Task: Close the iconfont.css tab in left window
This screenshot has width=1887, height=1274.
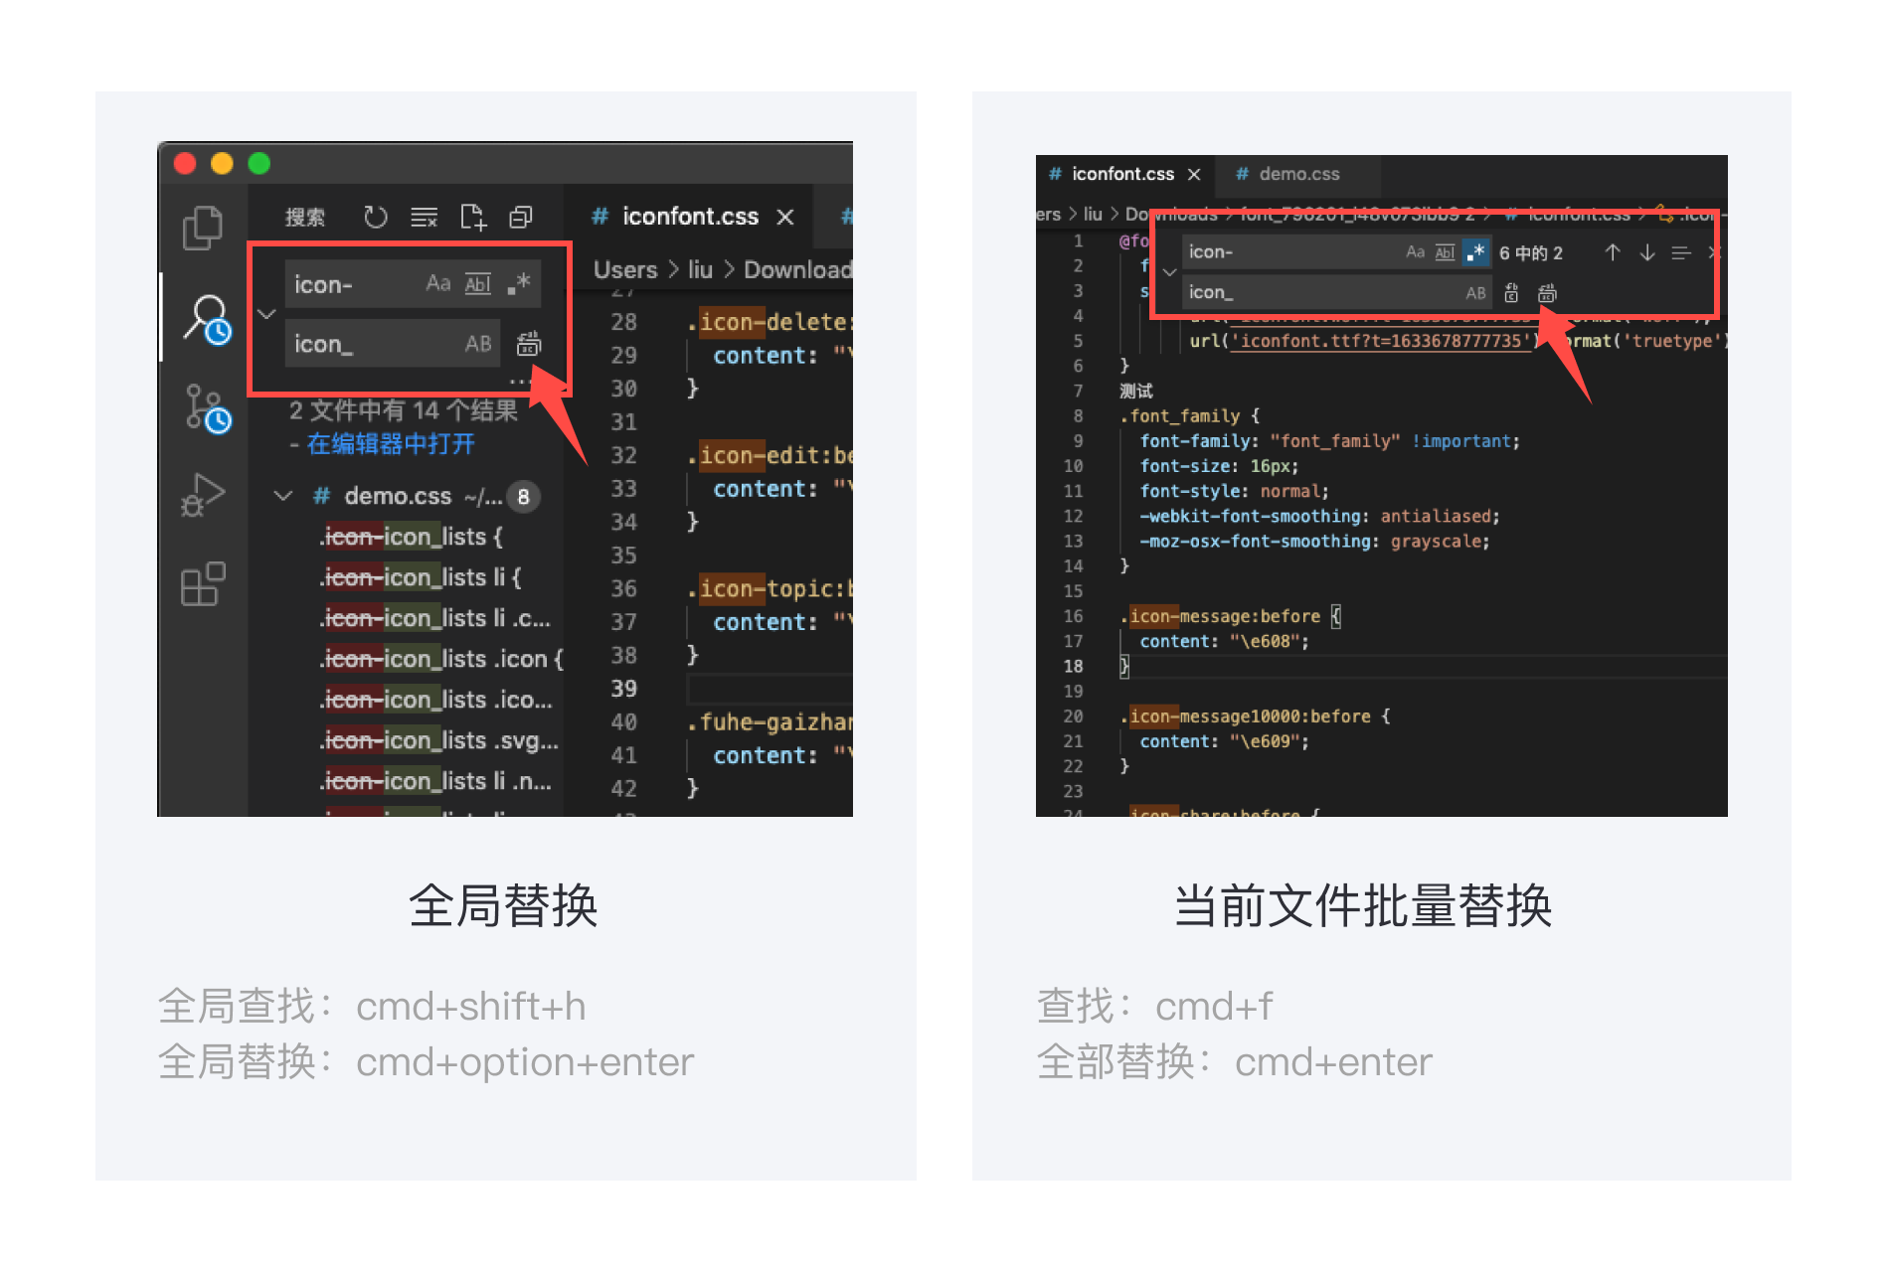Action: pyautogui.click(x=785, y=217)
